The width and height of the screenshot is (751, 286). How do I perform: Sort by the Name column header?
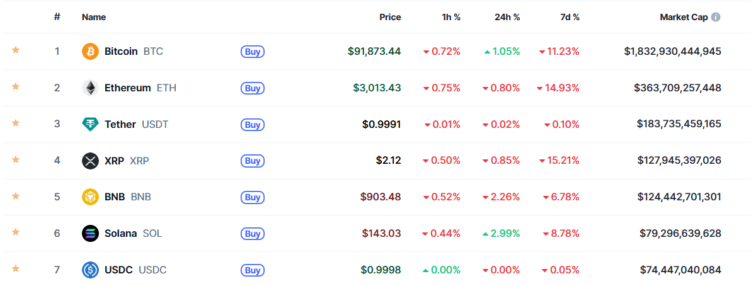point(94,17)
